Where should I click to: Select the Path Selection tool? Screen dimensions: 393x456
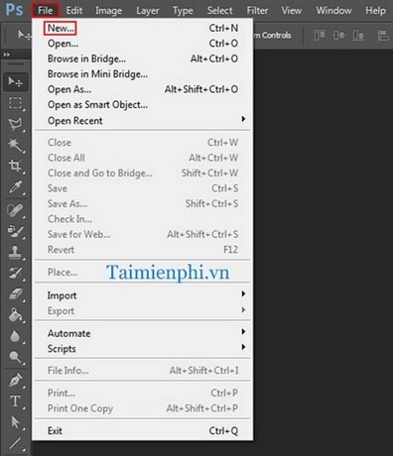[x=15, y=422]
